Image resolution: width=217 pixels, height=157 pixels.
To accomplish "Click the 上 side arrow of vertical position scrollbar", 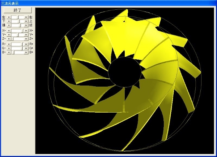I will (26, 21).
